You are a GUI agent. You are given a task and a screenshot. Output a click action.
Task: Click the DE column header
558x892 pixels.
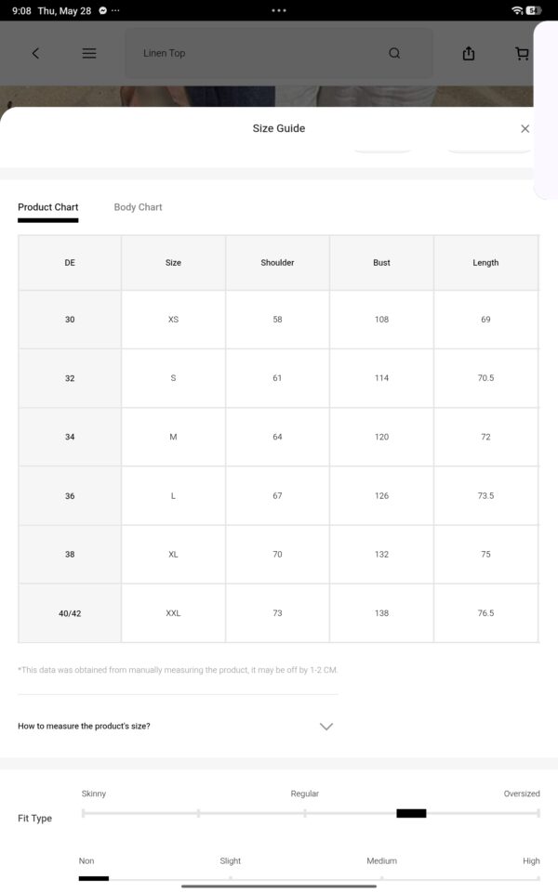click(x=70, y=263)
